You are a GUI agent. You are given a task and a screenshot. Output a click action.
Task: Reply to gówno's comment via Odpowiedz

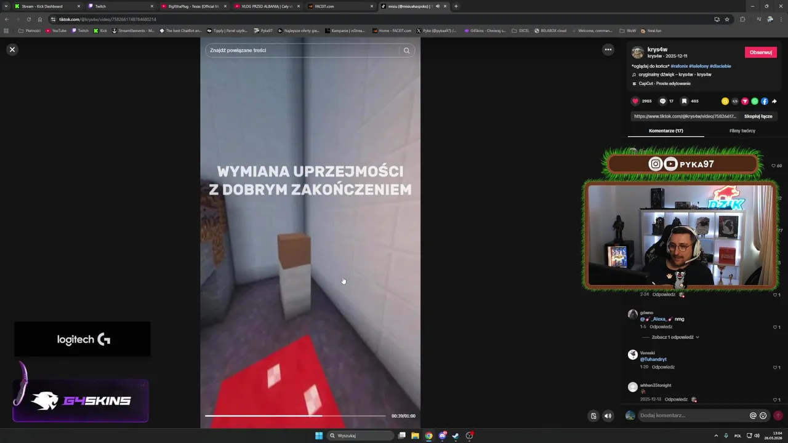click(x=662, y=327)
